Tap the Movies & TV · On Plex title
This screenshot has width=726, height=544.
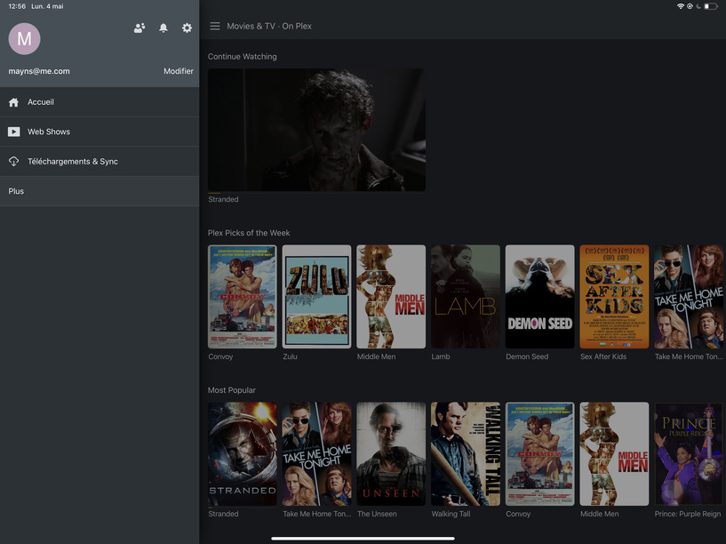[x=269, y=27]
